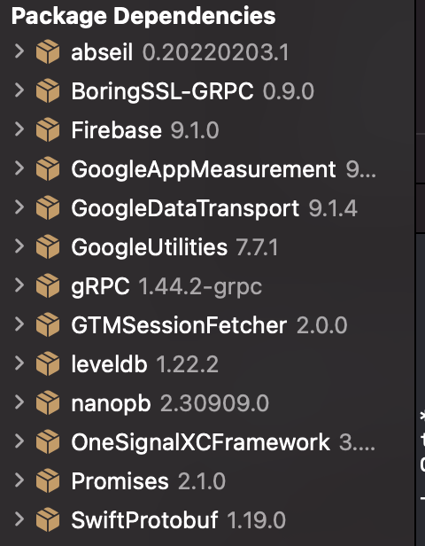This screenshot has width=425, height=546.
Task: Expand the leveldb package
Action: (x=19, y=363)
